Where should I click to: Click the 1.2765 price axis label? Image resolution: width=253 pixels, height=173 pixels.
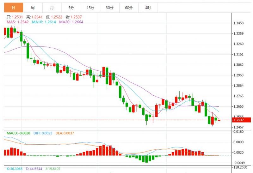tap(238, 96)
